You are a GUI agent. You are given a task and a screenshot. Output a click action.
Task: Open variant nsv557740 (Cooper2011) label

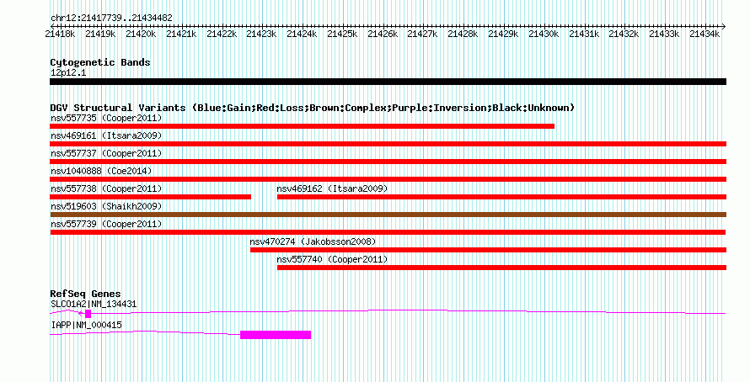click(x=332, y=260)
